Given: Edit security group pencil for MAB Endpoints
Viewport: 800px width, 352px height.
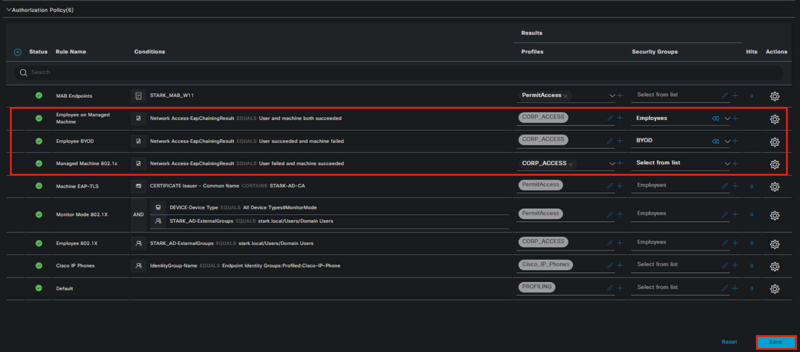Looking at the screenshot, I should (x=725, y=95).
